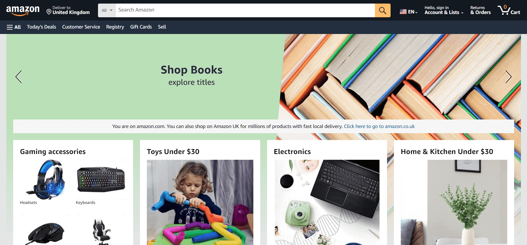Open the Toys Under $30 image
Viewport: 527px width, 245px height.
(200, 202)
